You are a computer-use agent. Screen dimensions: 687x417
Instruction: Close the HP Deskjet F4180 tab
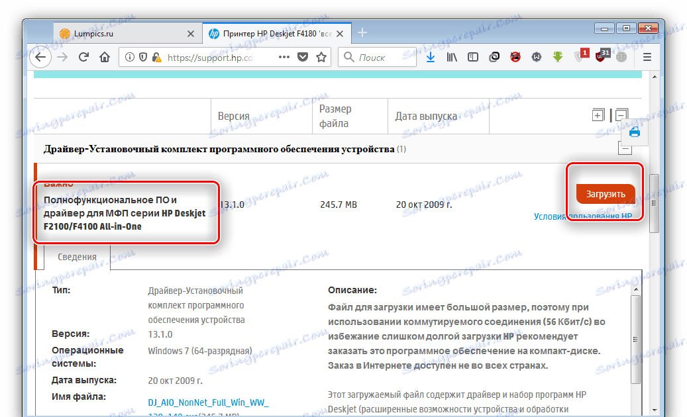340,34
